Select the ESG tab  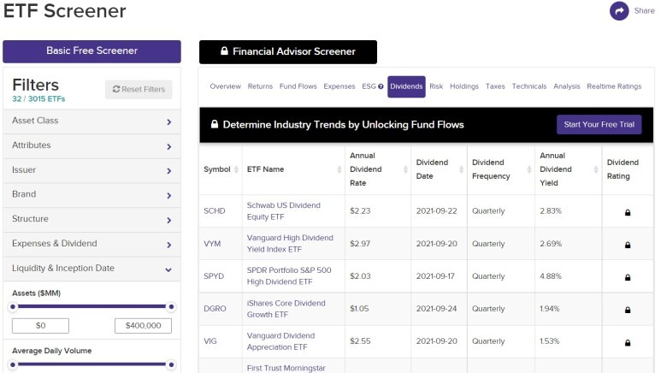[369, 86]
